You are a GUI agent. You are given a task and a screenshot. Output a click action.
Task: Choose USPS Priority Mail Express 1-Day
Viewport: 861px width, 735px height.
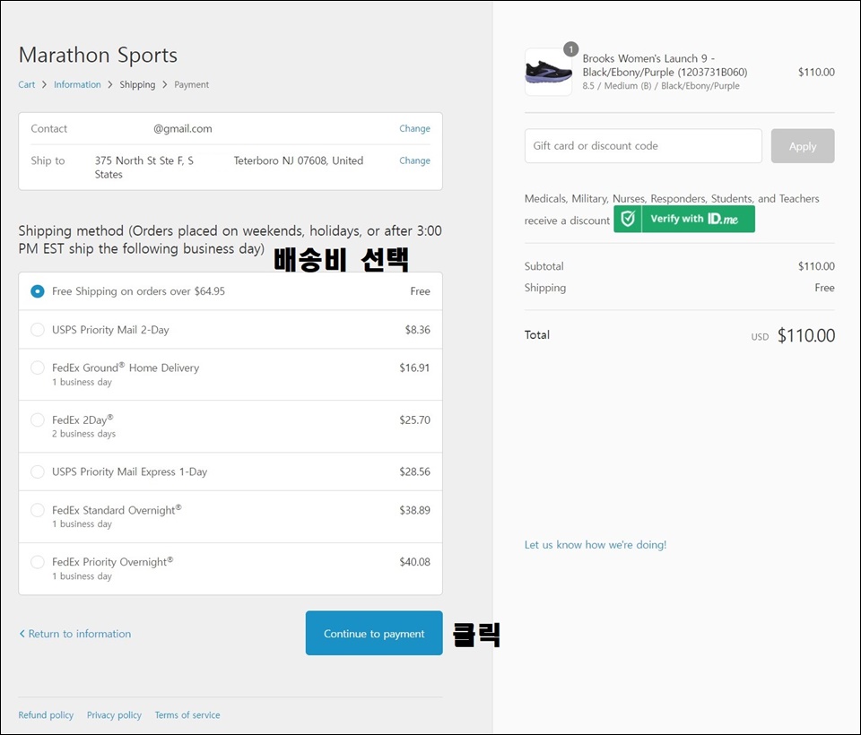pyautogui.click(x=38, y=471)
